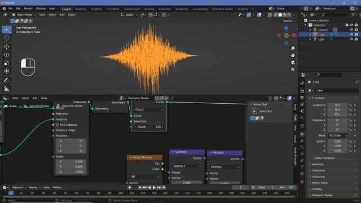Select the Cursor tool in viewport toolbar
Image resolution: width=361 pixels, height=203 pixels.
(x=6, y=38)
